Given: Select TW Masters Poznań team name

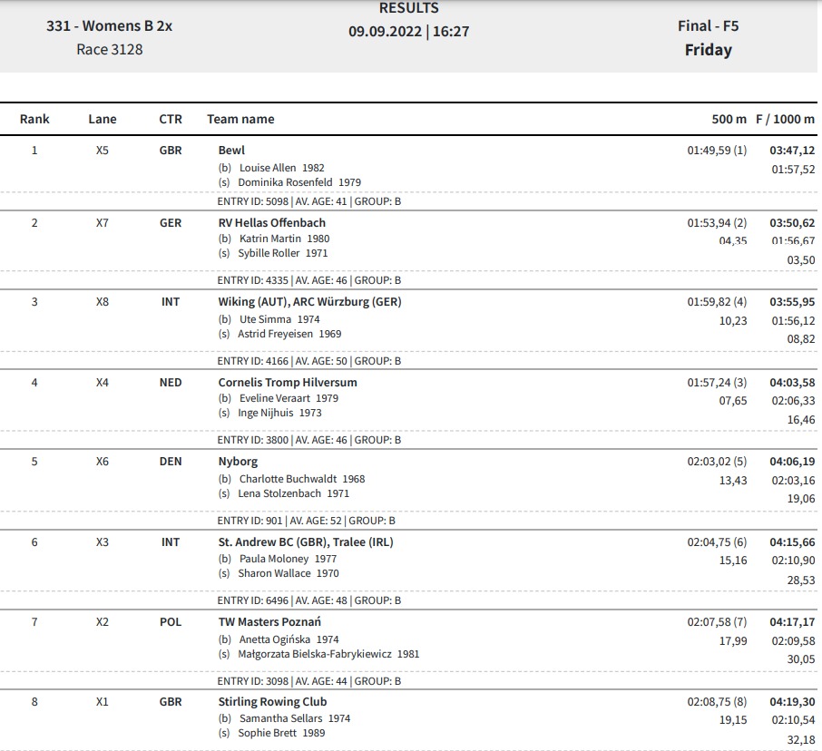Looking at the screenshot, I should click(269, 622).
